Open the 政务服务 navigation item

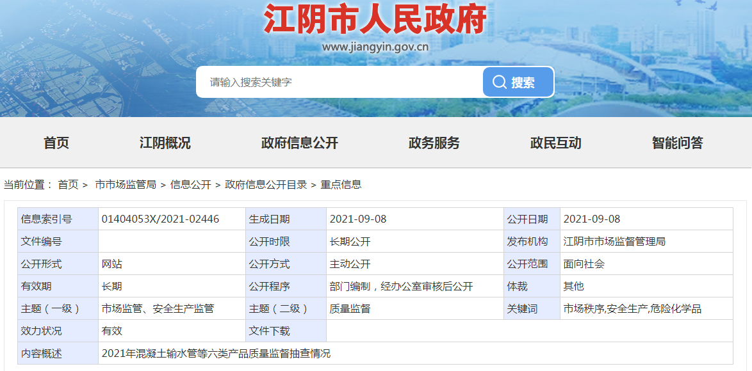pyautogui.click(x=434, y=143)
